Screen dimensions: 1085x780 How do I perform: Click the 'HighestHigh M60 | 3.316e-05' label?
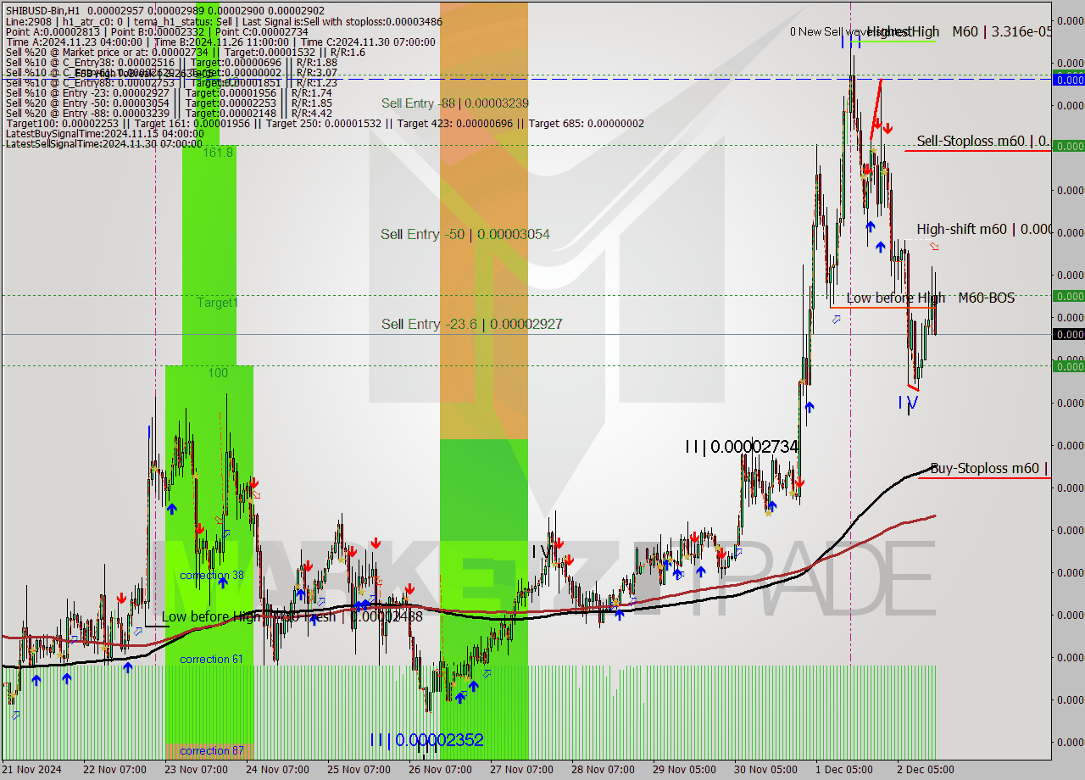click(x=960, y=32)
